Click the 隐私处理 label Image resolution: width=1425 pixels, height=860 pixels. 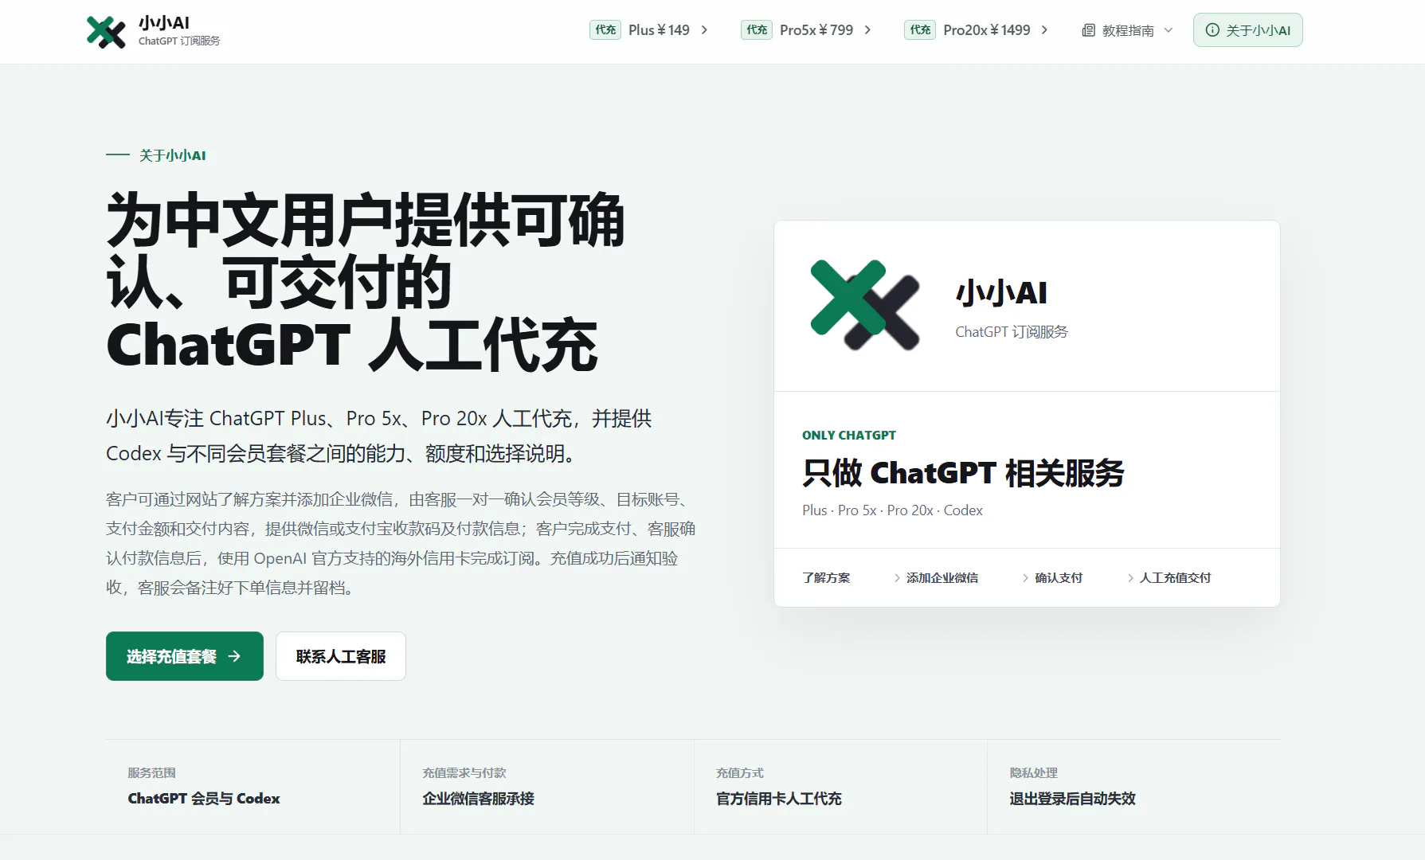pyautogui.click(x=1033, y=773)
